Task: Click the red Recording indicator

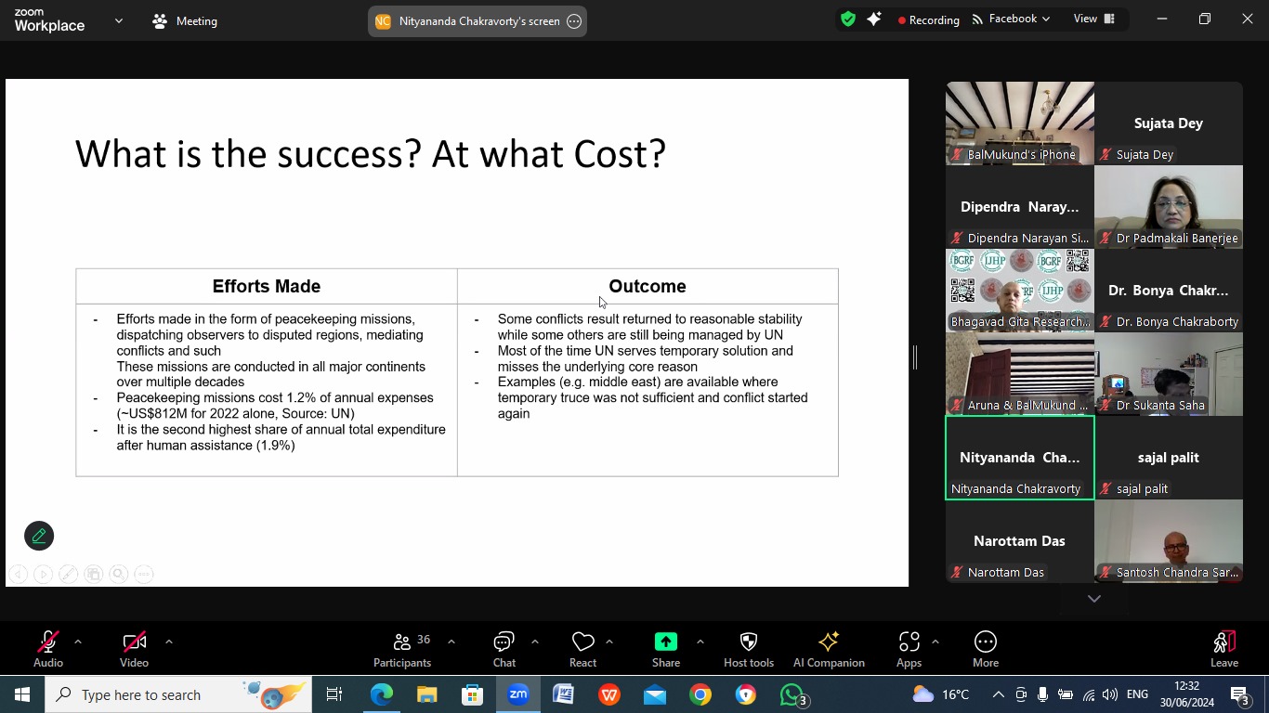Action: [x=929, y=19]
